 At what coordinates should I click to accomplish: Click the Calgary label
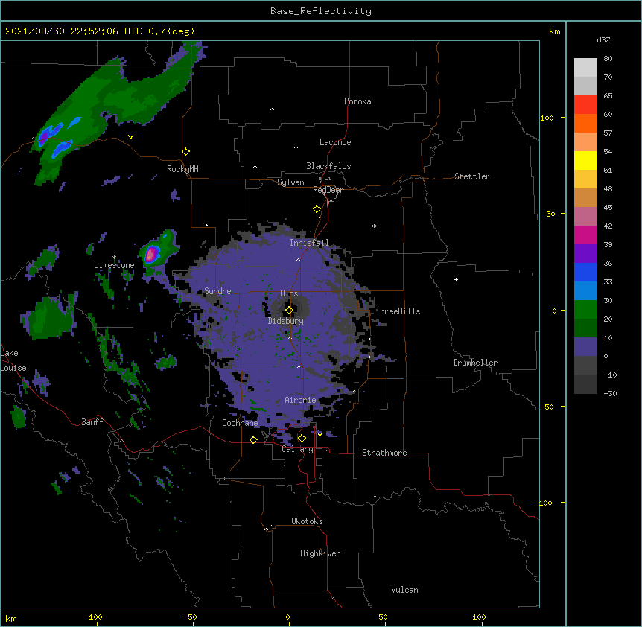[298, 449]
